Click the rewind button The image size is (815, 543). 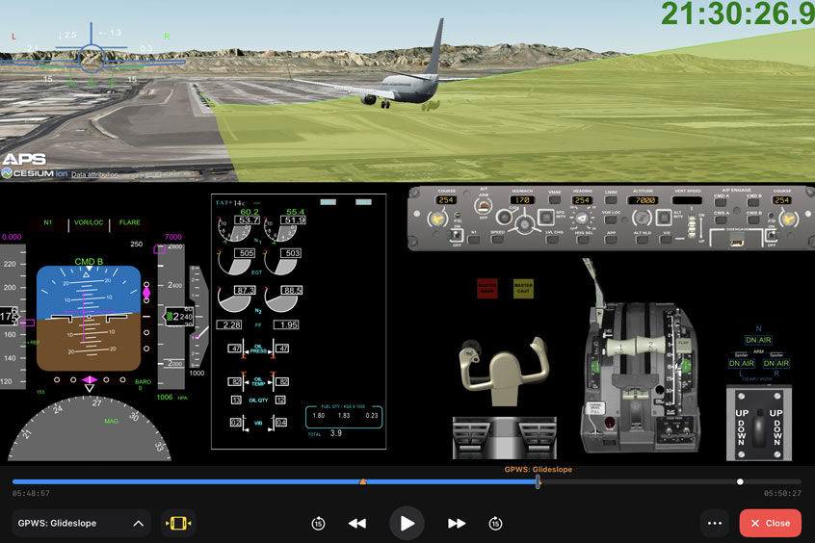[357, 523]
